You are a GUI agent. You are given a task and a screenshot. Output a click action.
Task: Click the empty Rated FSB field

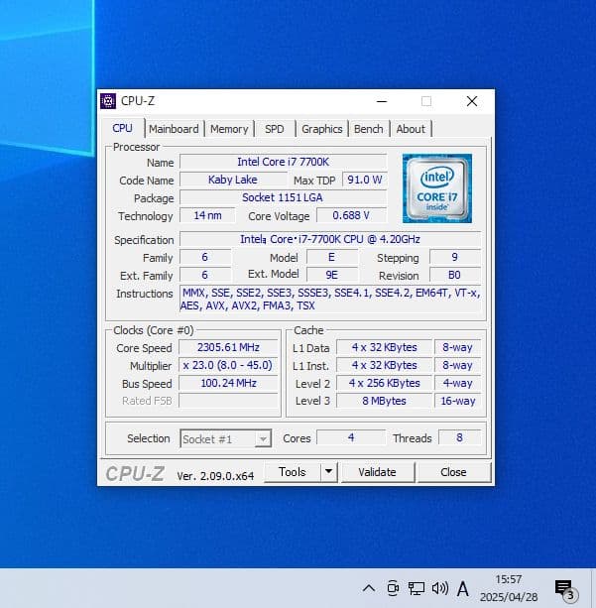(228, 401)
